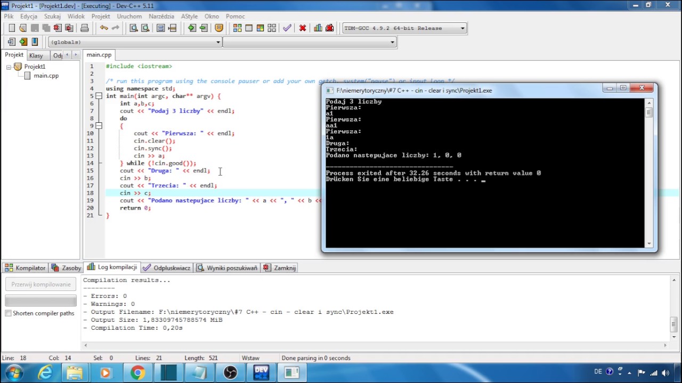This screenshot has width=682, height=383.
Task: Click the Compile & Run colored window icon
Action: (x=261, y=28)
